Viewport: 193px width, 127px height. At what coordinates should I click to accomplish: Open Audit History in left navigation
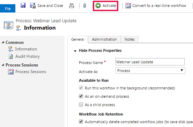pos(28,56)
